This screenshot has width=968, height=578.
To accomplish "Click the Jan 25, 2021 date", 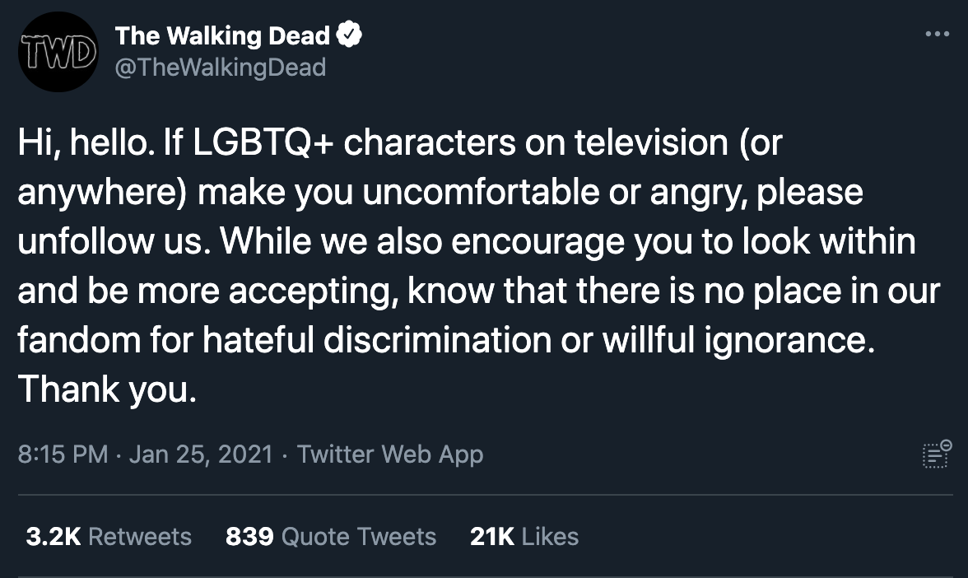I will coord(201,454).
